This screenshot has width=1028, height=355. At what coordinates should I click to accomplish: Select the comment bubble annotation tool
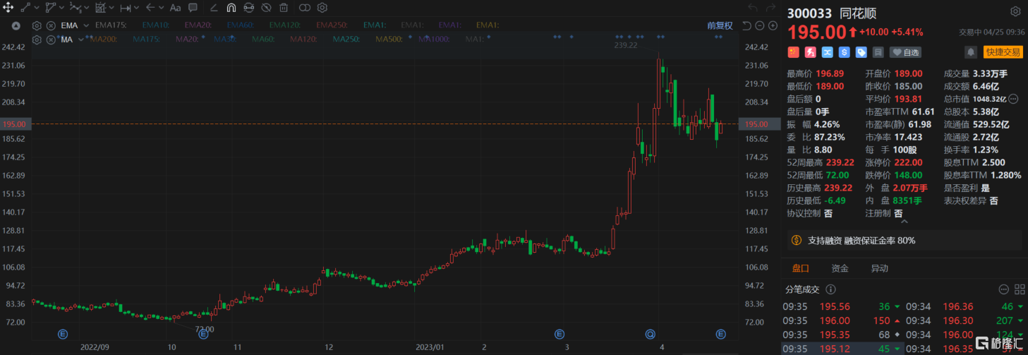[x=192, y=8]
